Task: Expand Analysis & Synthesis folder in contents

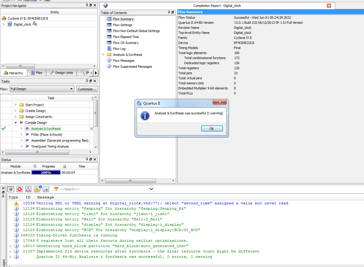Action: 103,55
